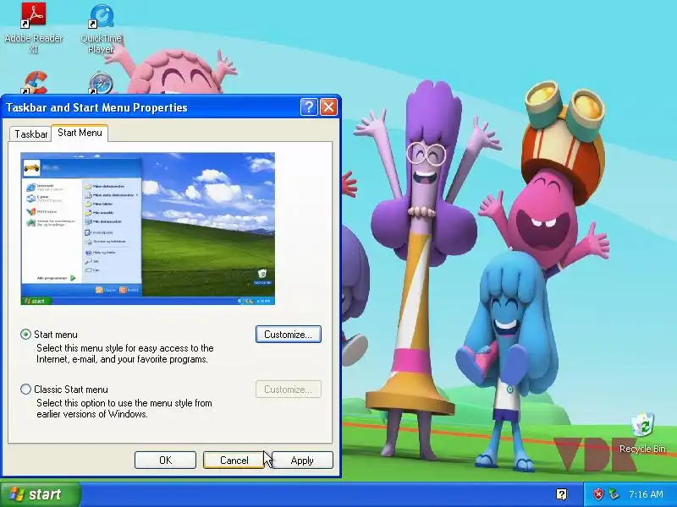The height and width of the screenshot is (507, 677).
Task: Open the Recycle Bin on desktop
Action: pos(642,433)
